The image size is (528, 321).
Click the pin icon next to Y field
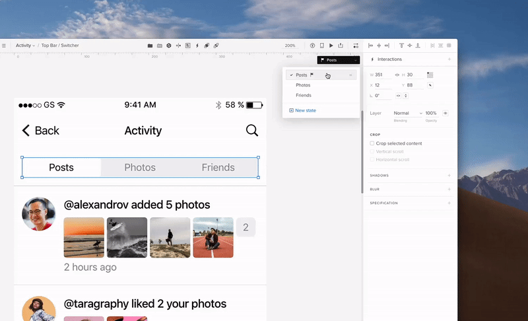click(x=430, y=85)
